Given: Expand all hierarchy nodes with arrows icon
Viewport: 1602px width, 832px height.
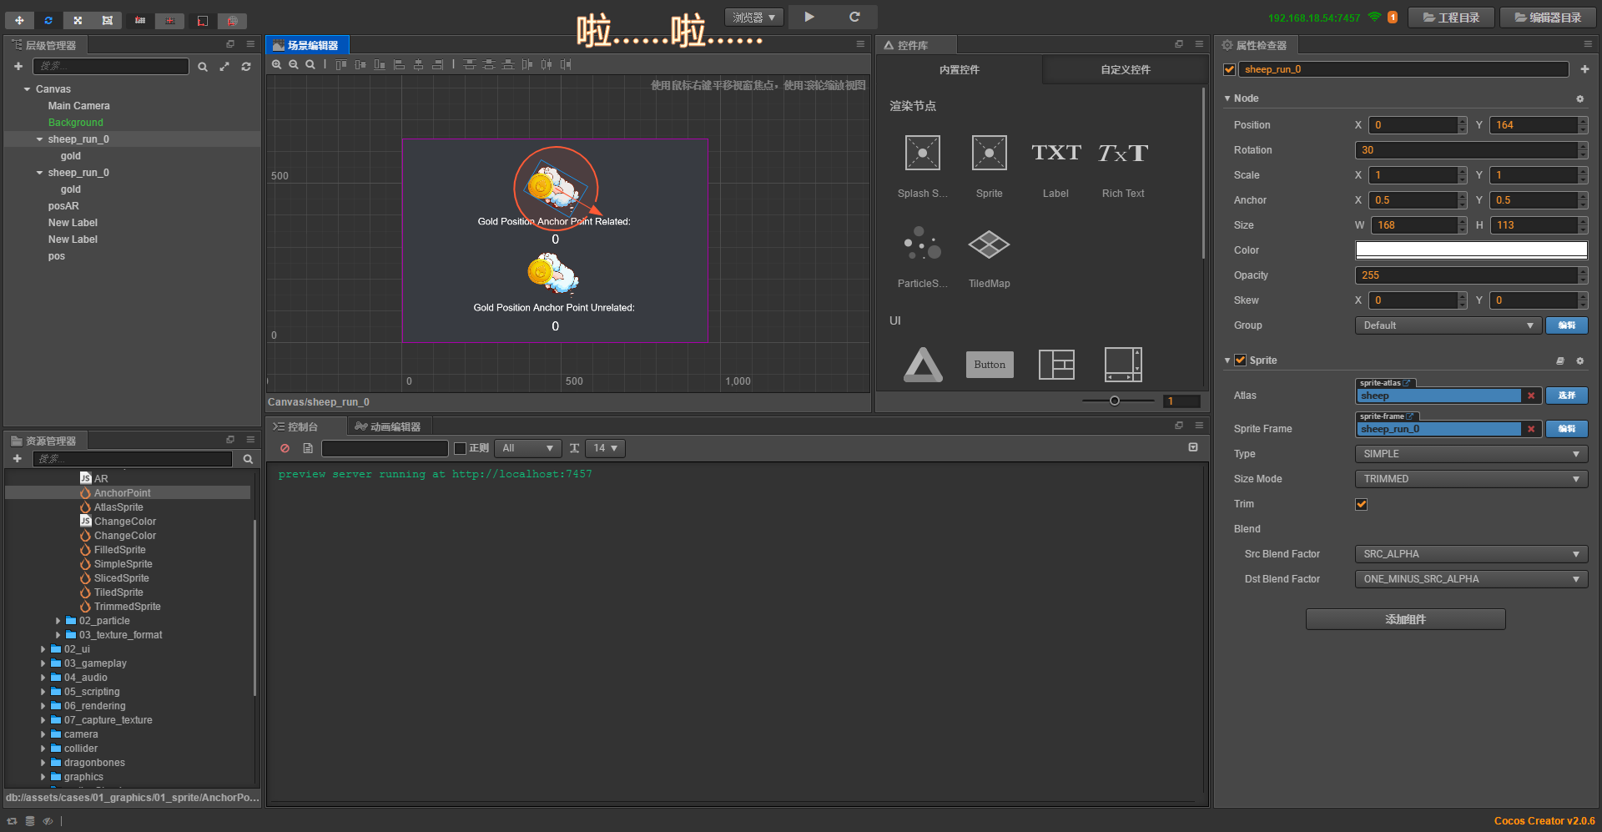Looking at the screenshot, I should pyautogui.click(x=224, y=67).
